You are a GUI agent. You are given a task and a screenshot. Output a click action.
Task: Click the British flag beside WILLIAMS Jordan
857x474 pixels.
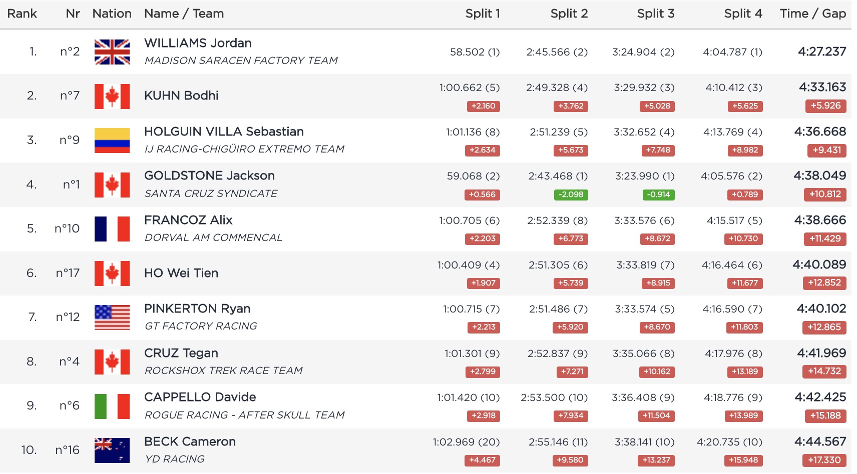(112, 52)
